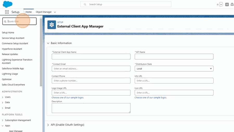Click the favorites star icon
This screenshot has width=234, height=132.
click(x=217, y=4)
